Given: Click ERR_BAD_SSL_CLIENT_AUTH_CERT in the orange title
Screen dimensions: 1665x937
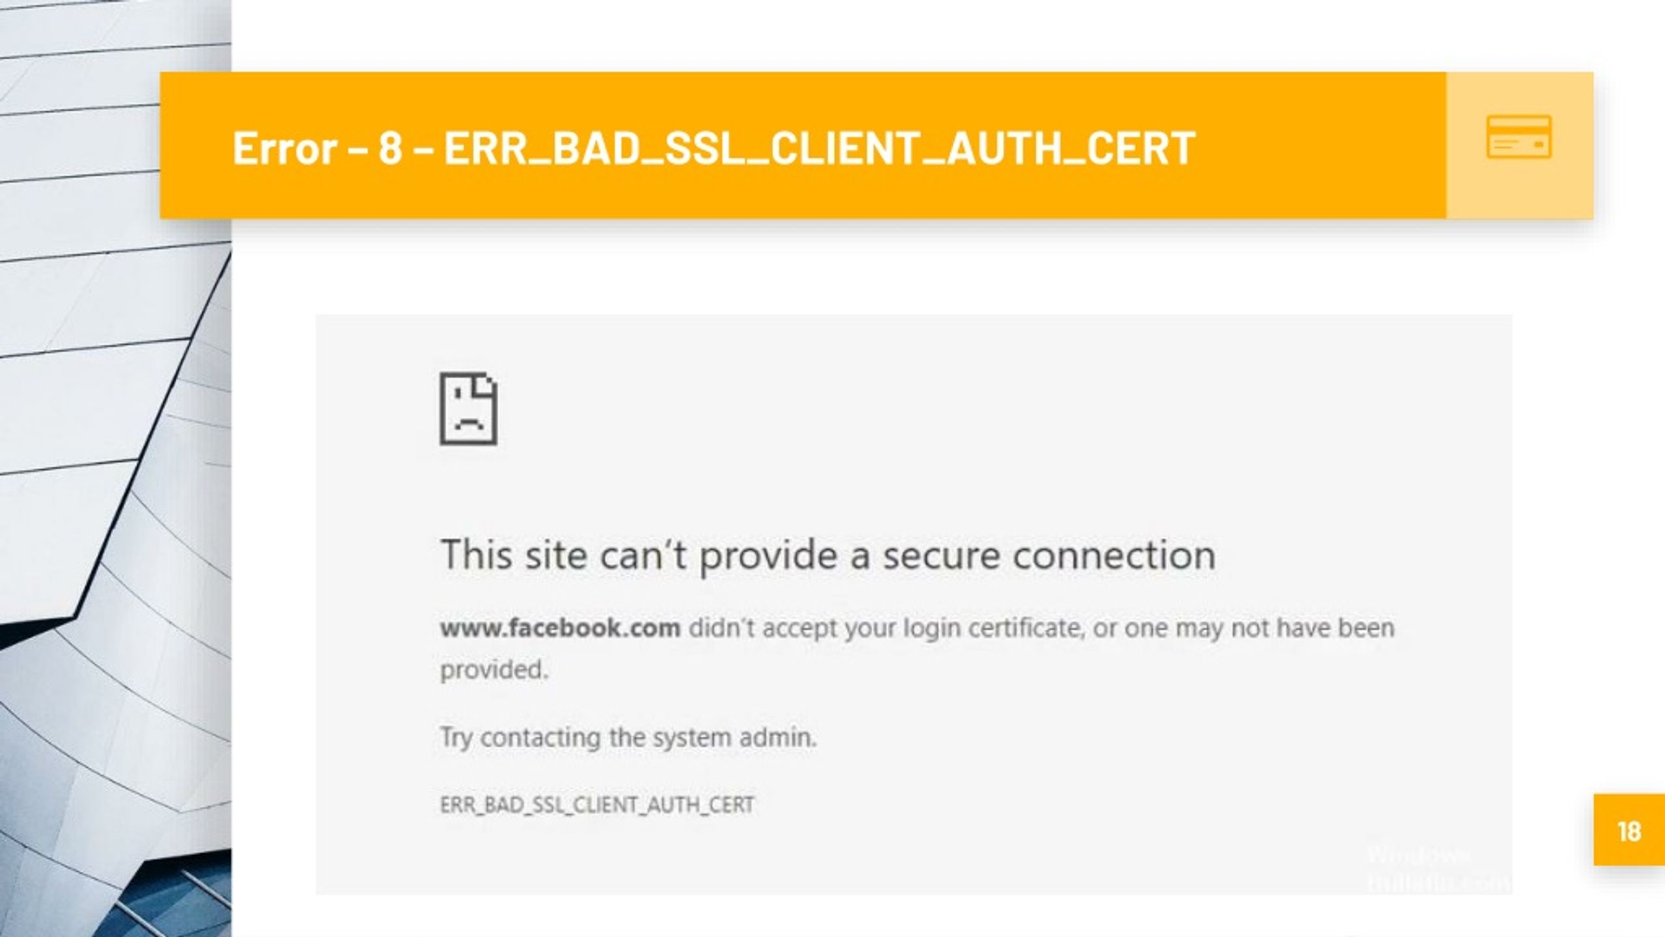Looking at the screenshot, I should (x=819, y=148).
